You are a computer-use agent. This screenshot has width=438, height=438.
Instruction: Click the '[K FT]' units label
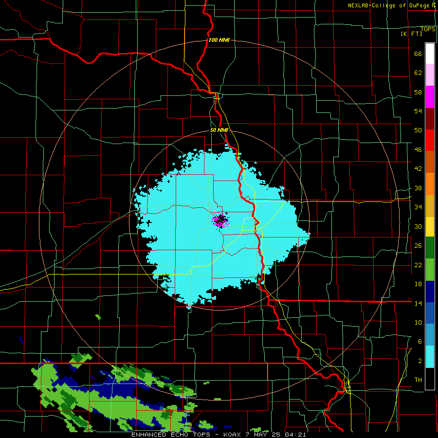tap(411, 34)
